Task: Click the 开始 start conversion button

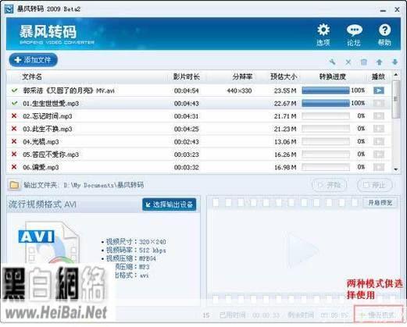Action: [330, 185]
